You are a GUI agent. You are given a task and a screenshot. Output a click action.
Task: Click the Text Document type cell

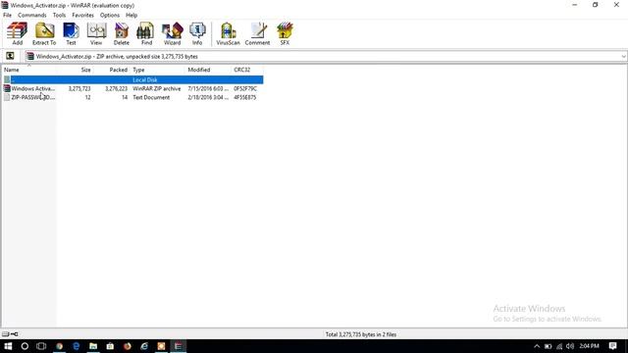(151, 97)
